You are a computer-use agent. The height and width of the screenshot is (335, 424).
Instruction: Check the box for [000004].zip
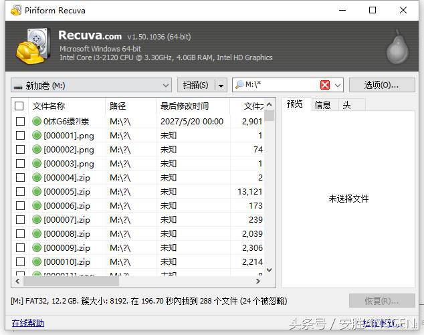coord(20,177)
